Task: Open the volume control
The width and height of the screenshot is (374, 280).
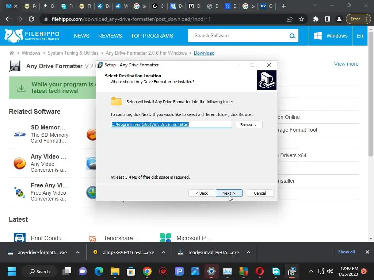Action: 330,271
